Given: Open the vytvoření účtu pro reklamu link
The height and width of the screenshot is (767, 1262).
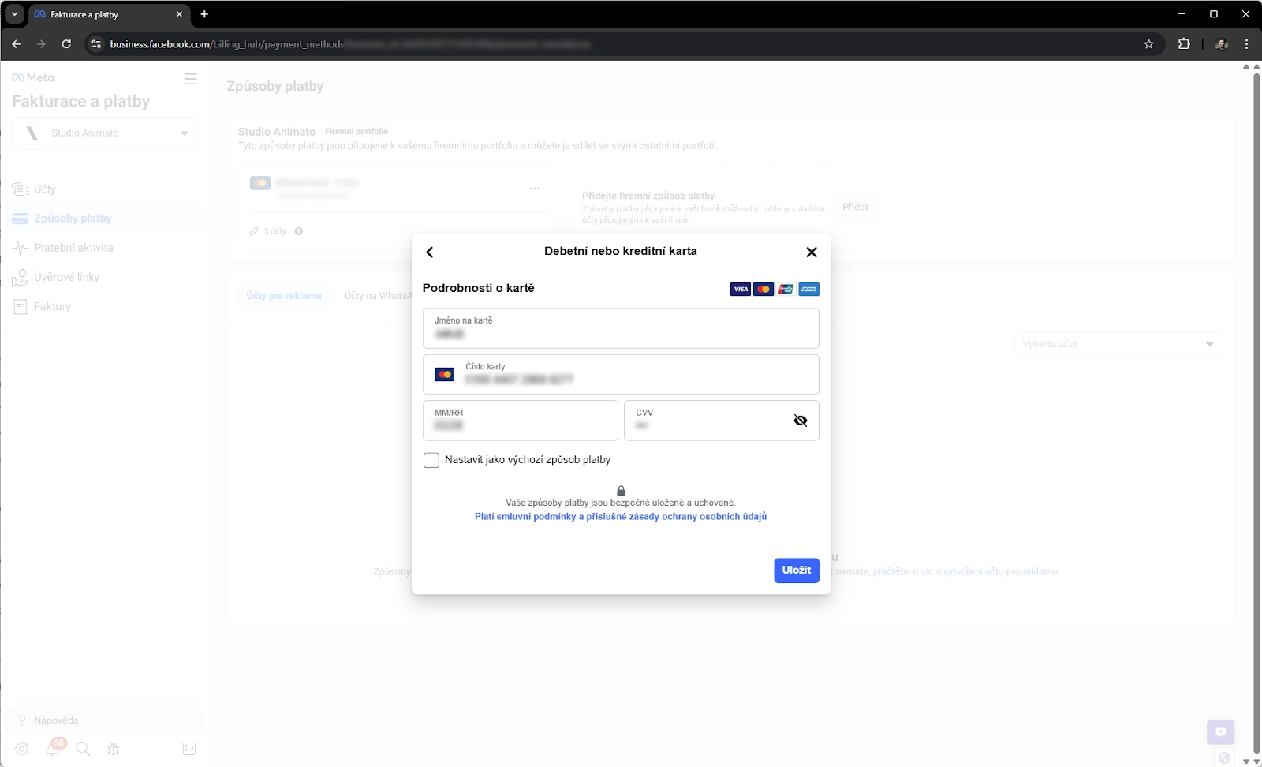Looking at the screenshot, I should [x=966, y=572].
